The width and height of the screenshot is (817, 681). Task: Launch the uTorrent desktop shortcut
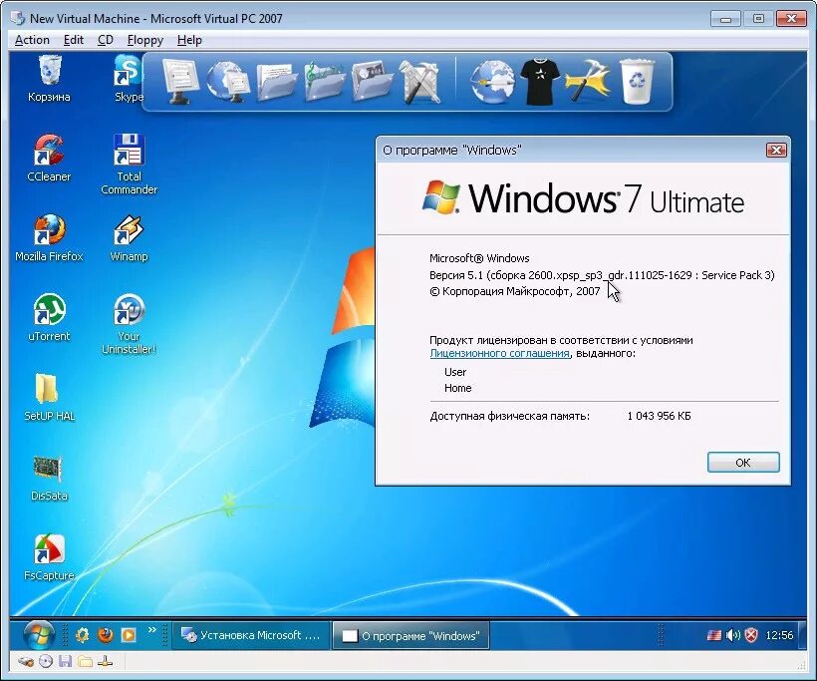(49, 317)
